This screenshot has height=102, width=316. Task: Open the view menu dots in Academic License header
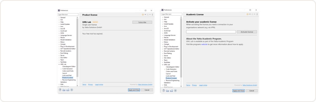[x=257, y=14]
